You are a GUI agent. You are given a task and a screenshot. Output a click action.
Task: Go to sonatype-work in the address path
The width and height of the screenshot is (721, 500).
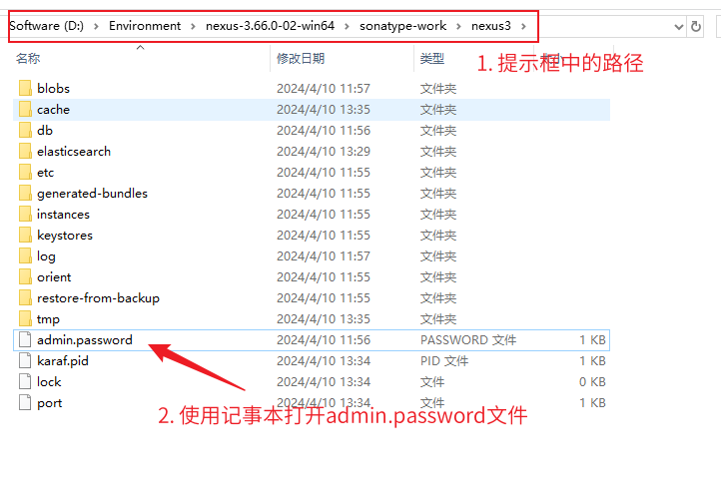point(403,26)
